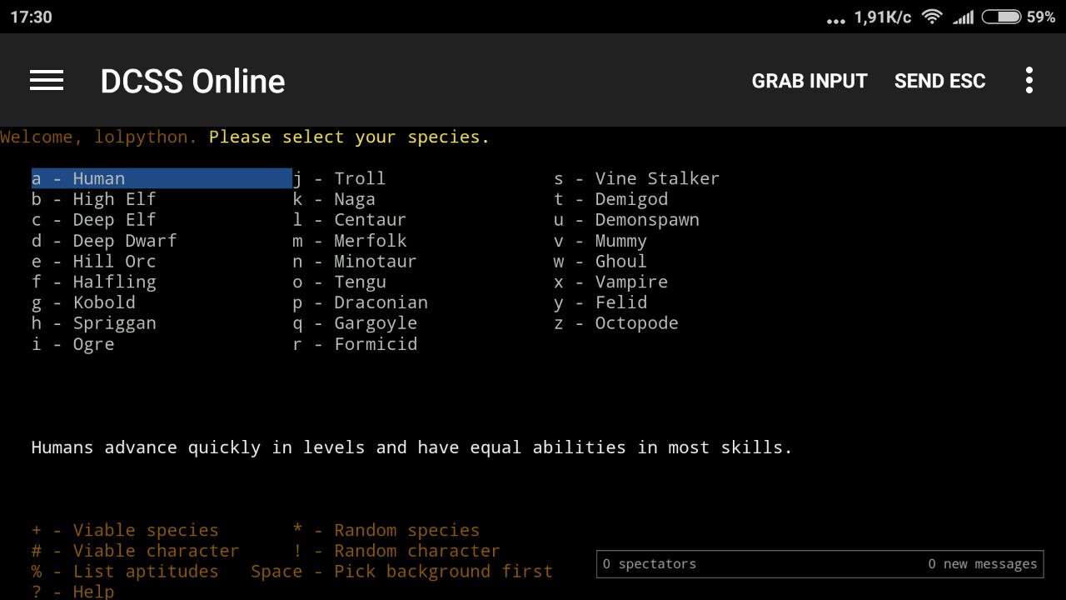Pick Deep Dwarf from the list
Screen dimensions: 1066x600
coord(104,241)
